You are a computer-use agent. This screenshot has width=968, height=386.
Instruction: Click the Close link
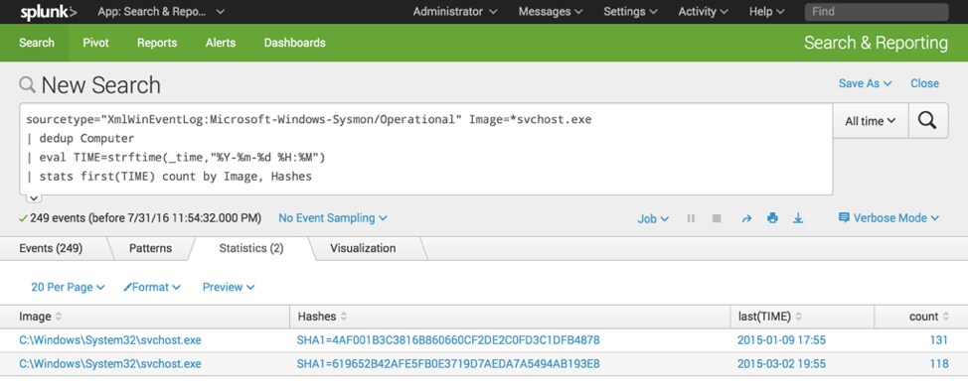click(924, 83)
